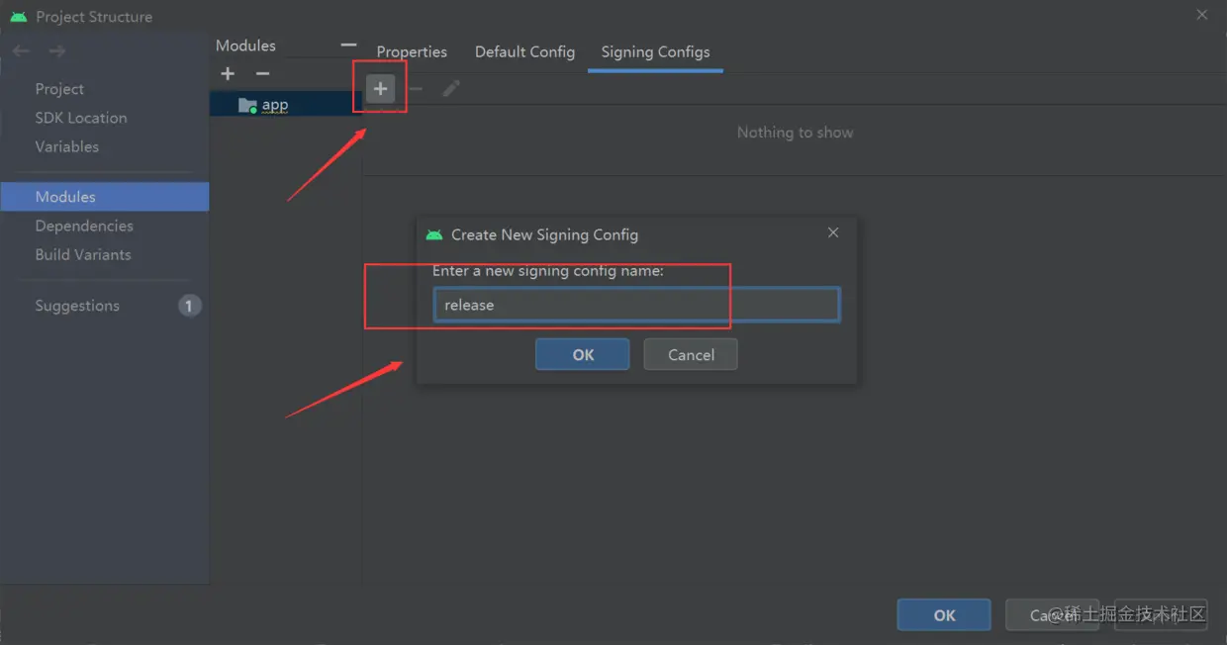1227x645 pixels.
Task: Click the rename signing config pencil icon
Action: pos(451,89)
